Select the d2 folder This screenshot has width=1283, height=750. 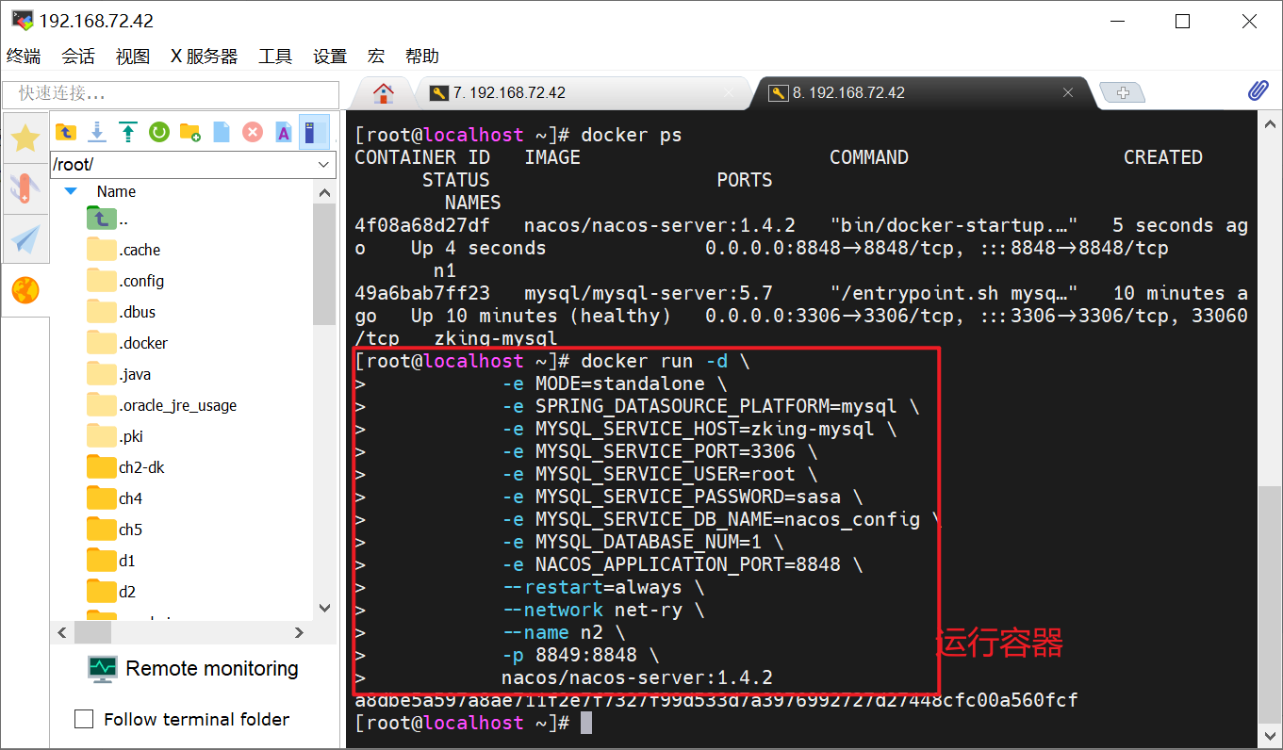[111, 592]
